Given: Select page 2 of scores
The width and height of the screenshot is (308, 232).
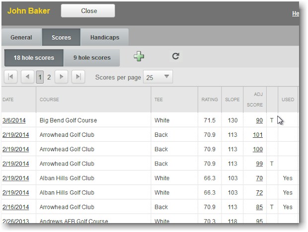Looking at the screenshot, I should tap(49, 77).
